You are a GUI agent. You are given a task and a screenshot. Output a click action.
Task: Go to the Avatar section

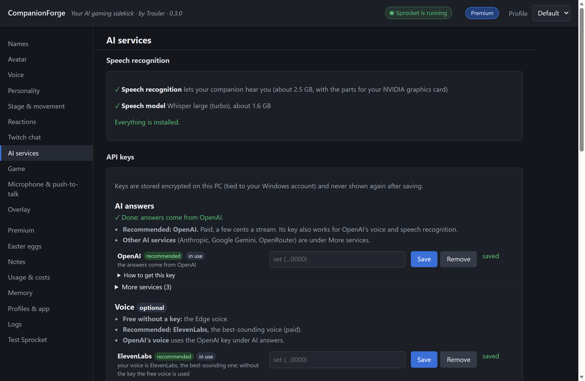pyautogui.click(x=46, y=59)
